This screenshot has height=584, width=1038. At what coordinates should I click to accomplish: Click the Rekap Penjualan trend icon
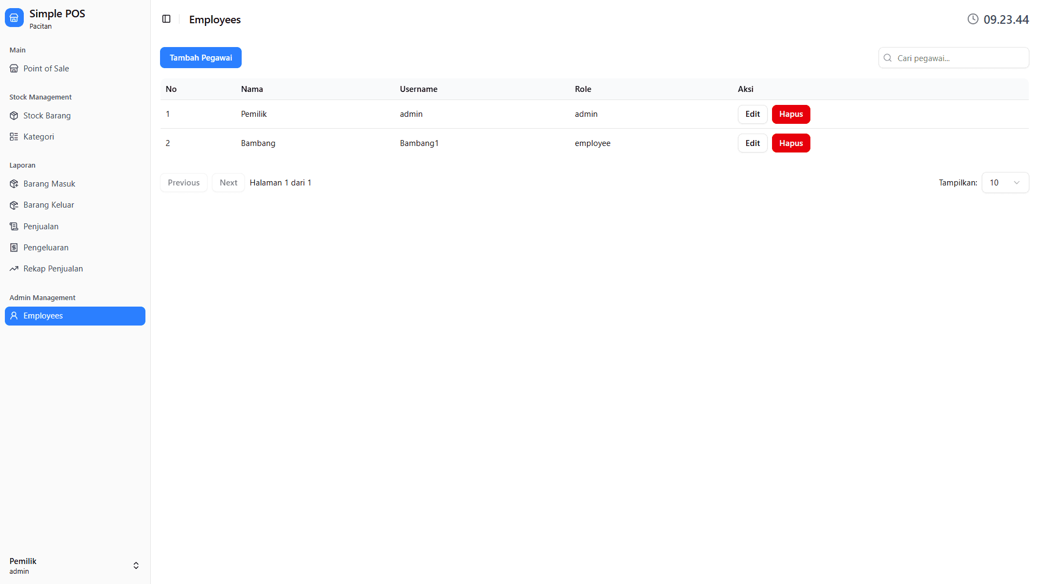tap(14, 269)
